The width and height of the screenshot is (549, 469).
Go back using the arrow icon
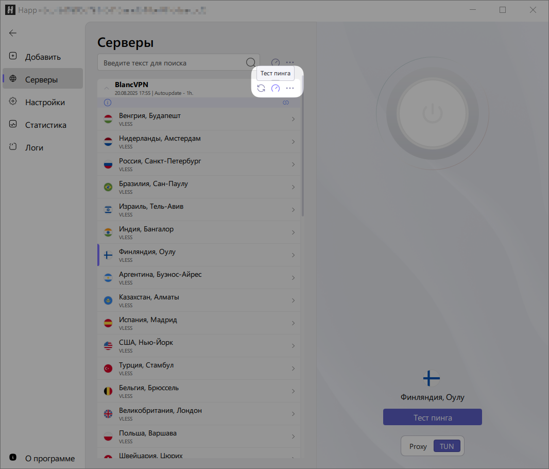13,33
